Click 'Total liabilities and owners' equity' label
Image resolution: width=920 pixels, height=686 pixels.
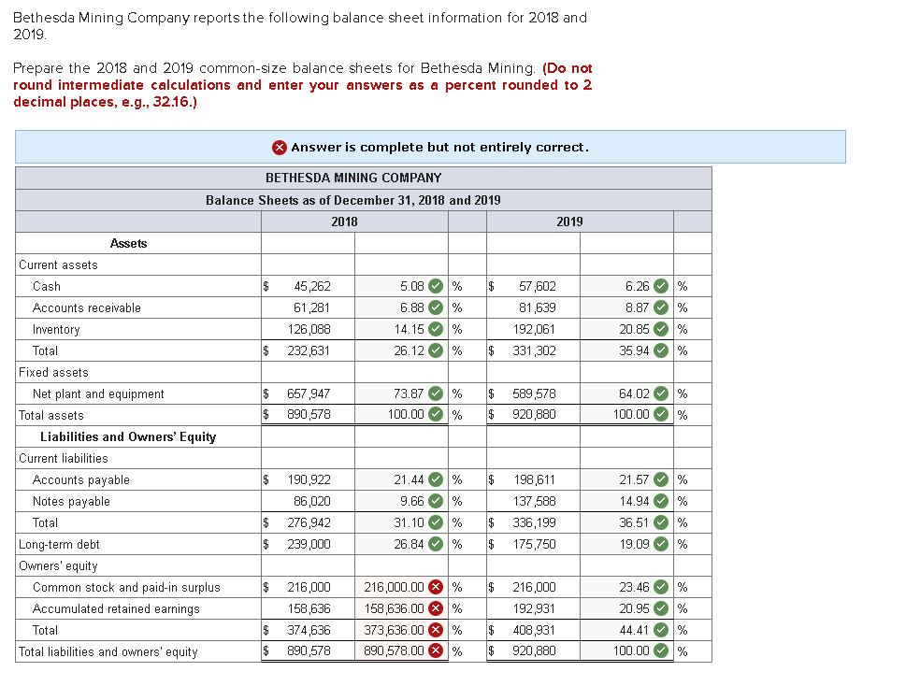108,651
